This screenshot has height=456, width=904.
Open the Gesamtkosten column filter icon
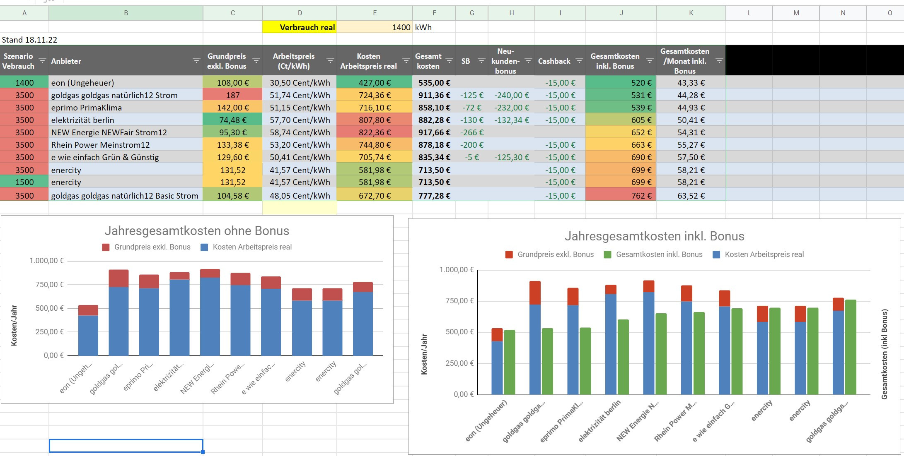tap(449, 61)
